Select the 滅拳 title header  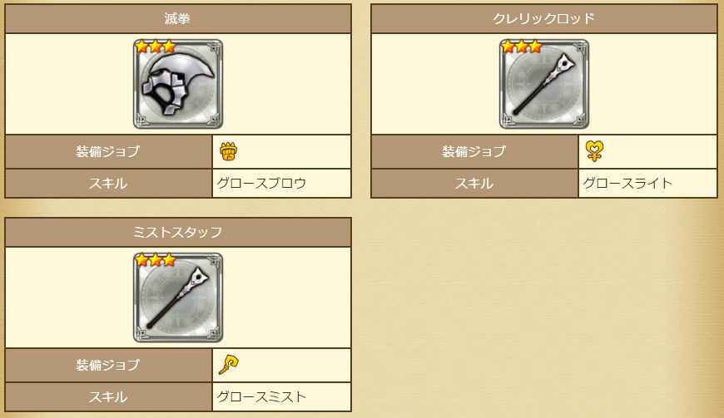pos(178,19)
